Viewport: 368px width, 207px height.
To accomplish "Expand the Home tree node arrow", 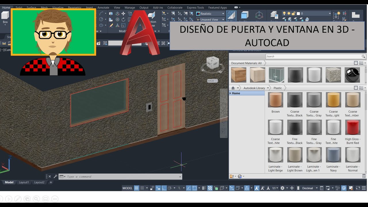I will (230, 93).
